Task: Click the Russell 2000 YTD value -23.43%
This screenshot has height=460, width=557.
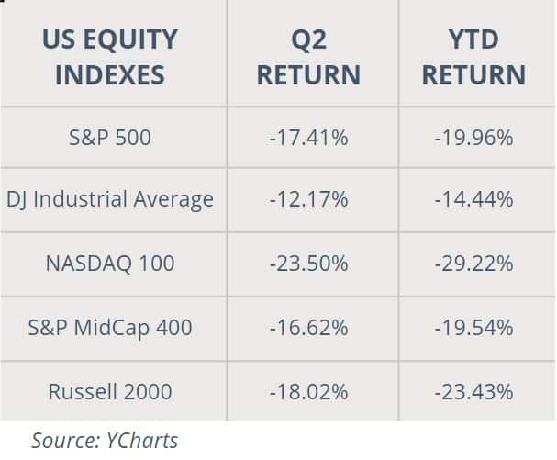Action: [473, 392]
